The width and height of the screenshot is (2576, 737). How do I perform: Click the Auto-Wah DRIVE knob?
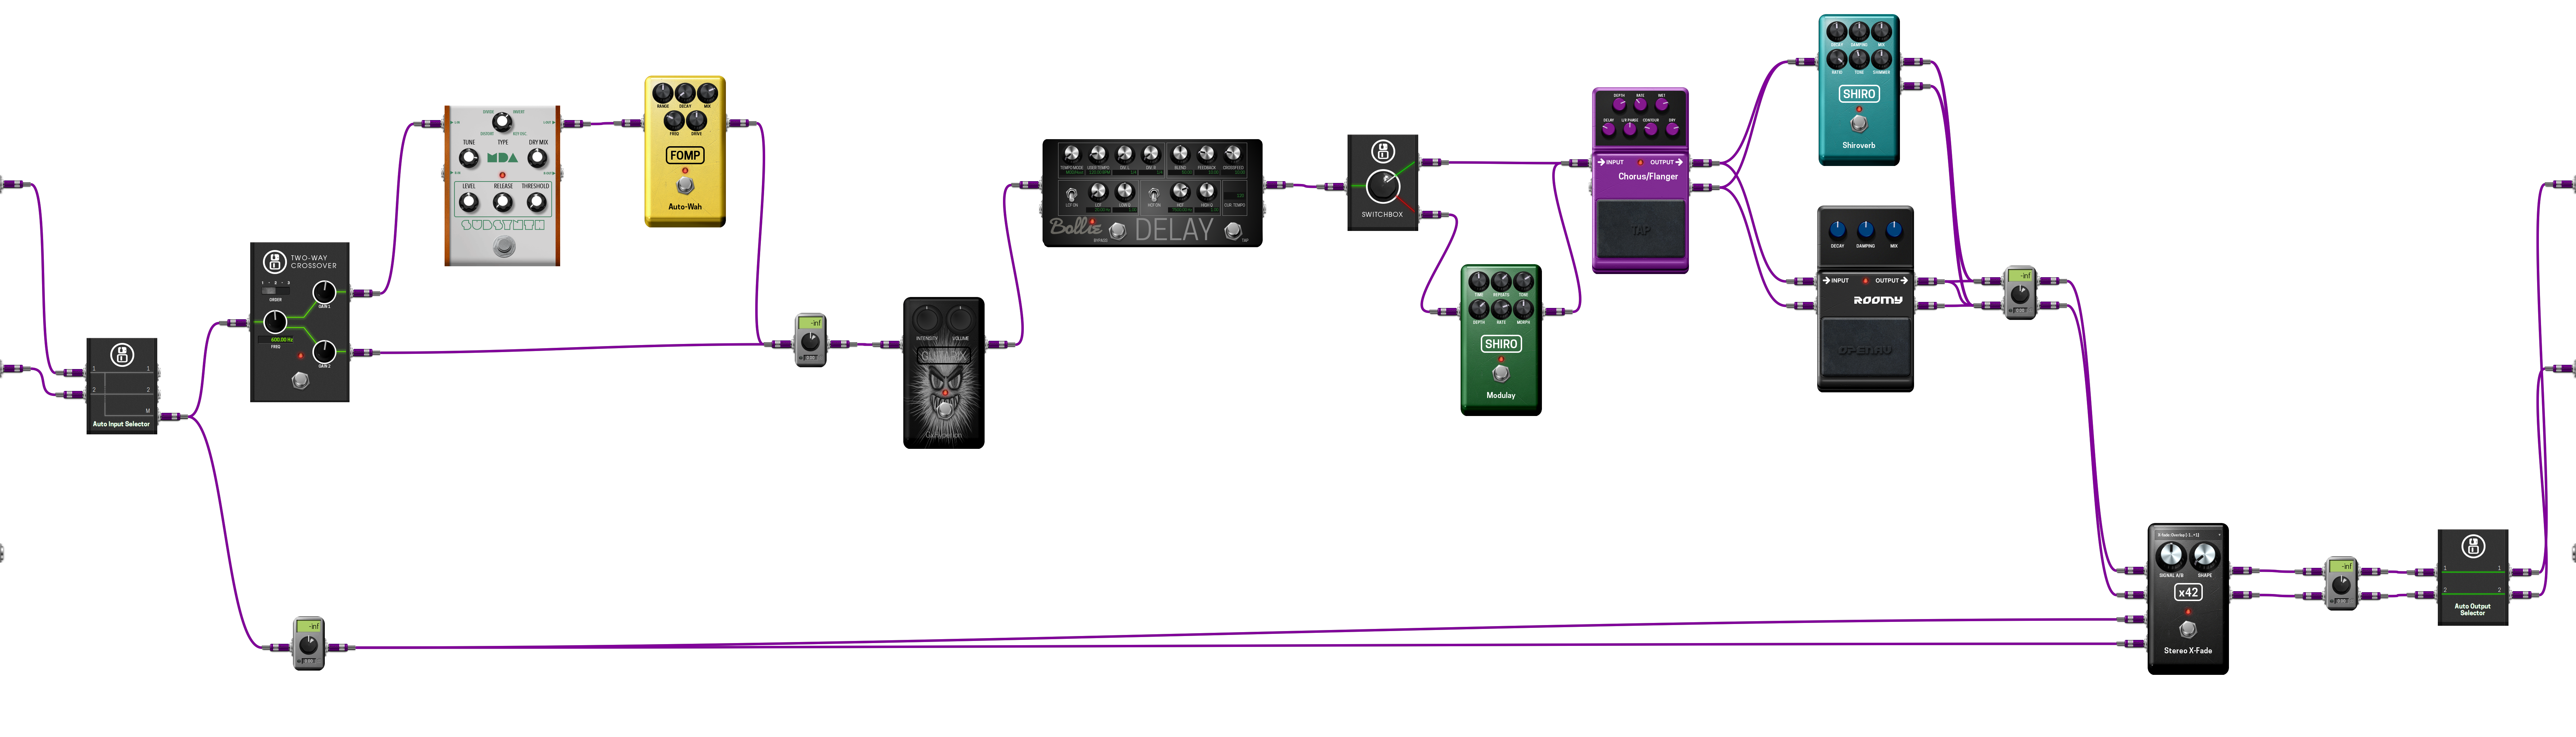697,121
